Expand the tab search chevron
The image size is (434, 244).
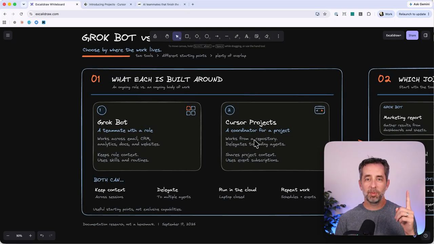coord(23,4)
